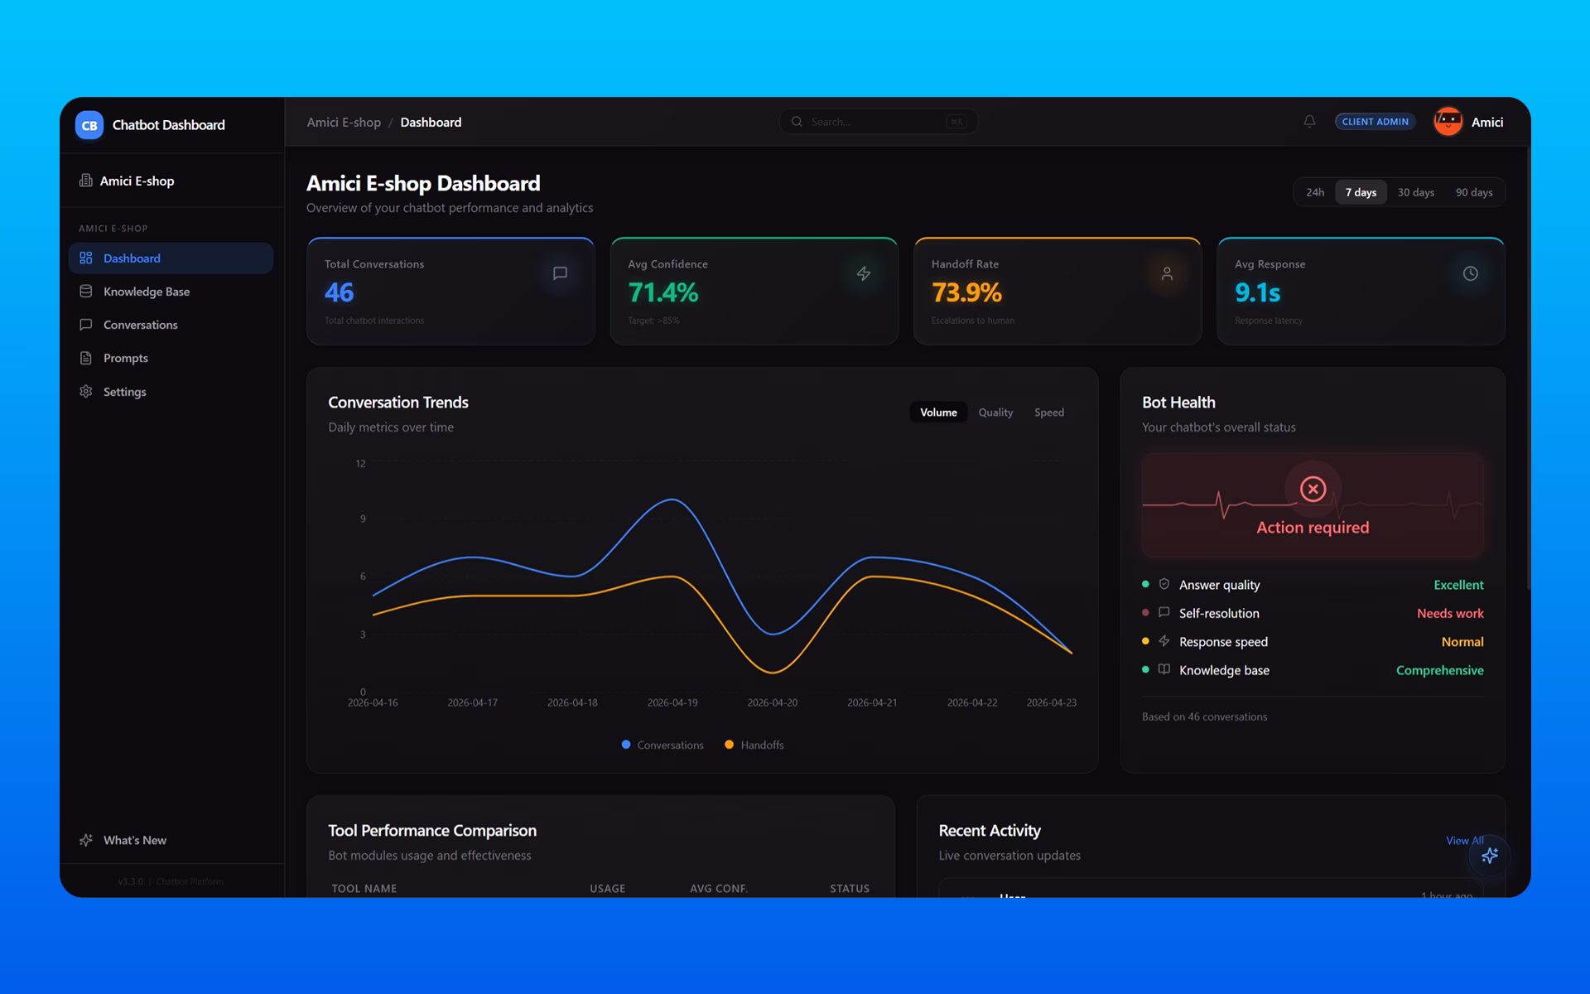1590x994 pixels.
Task: Toggle the Conversations legend series
Action: [662, 745]
